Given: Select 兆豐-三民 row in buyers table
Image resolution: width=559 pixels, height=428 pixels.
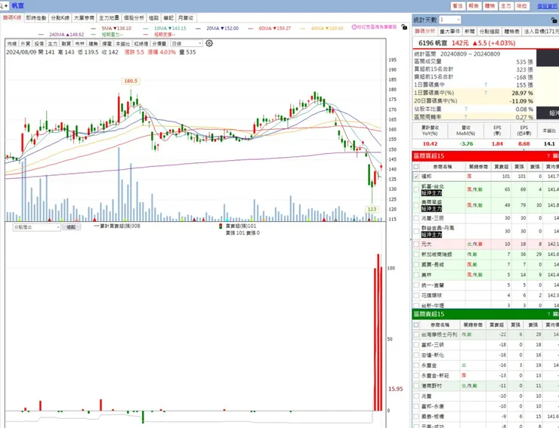Looking at the screenshot, I should coord(485,218).
